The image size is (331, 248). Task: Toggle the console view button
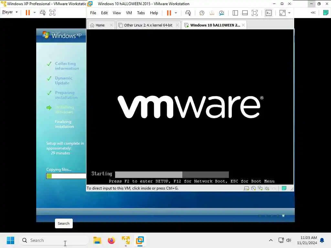pos(269,13)
